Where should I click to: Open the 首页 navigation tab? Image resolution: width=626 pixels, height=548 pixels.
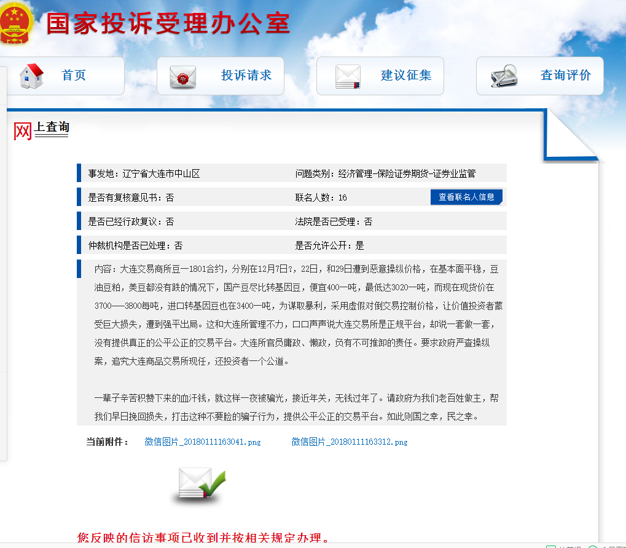tap(72, 75)
